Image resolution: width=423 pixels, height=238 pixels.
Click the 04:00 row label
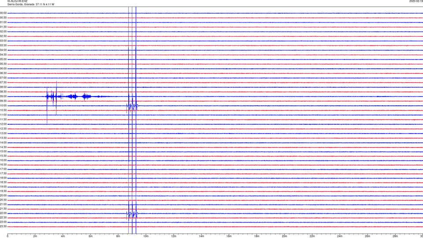(3, 50)
